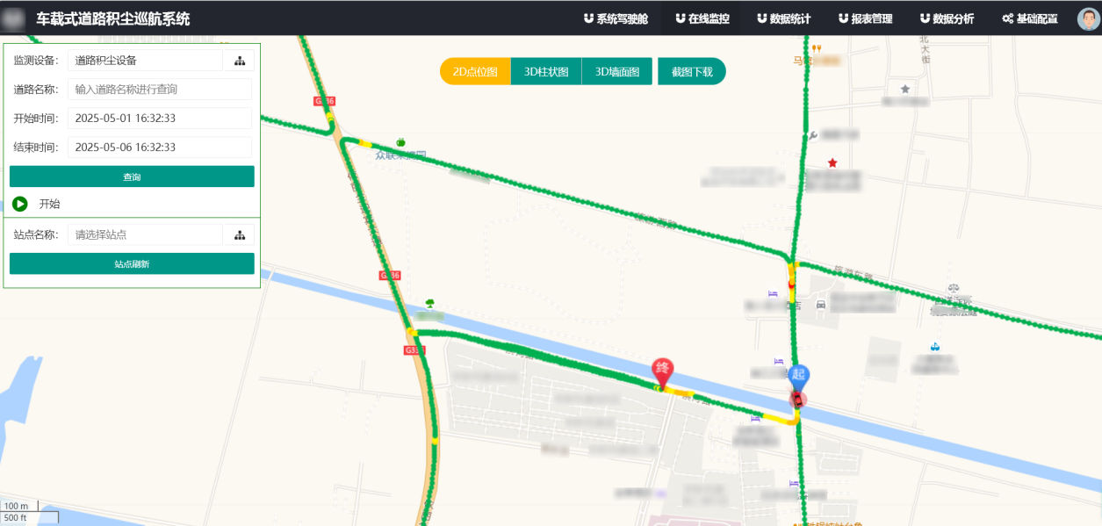The width and height of the screenshot is (1102, 526).
Task: Click the application logo at top left
Action: (x=14, y=18)
